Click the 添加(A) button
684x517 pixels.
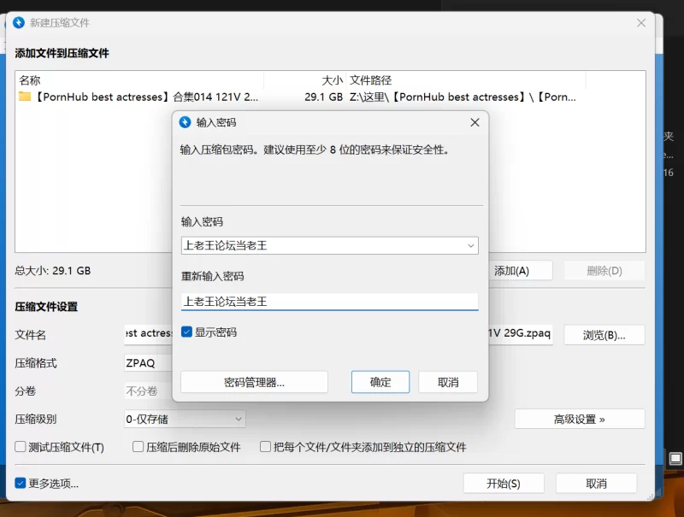point(520,271)
